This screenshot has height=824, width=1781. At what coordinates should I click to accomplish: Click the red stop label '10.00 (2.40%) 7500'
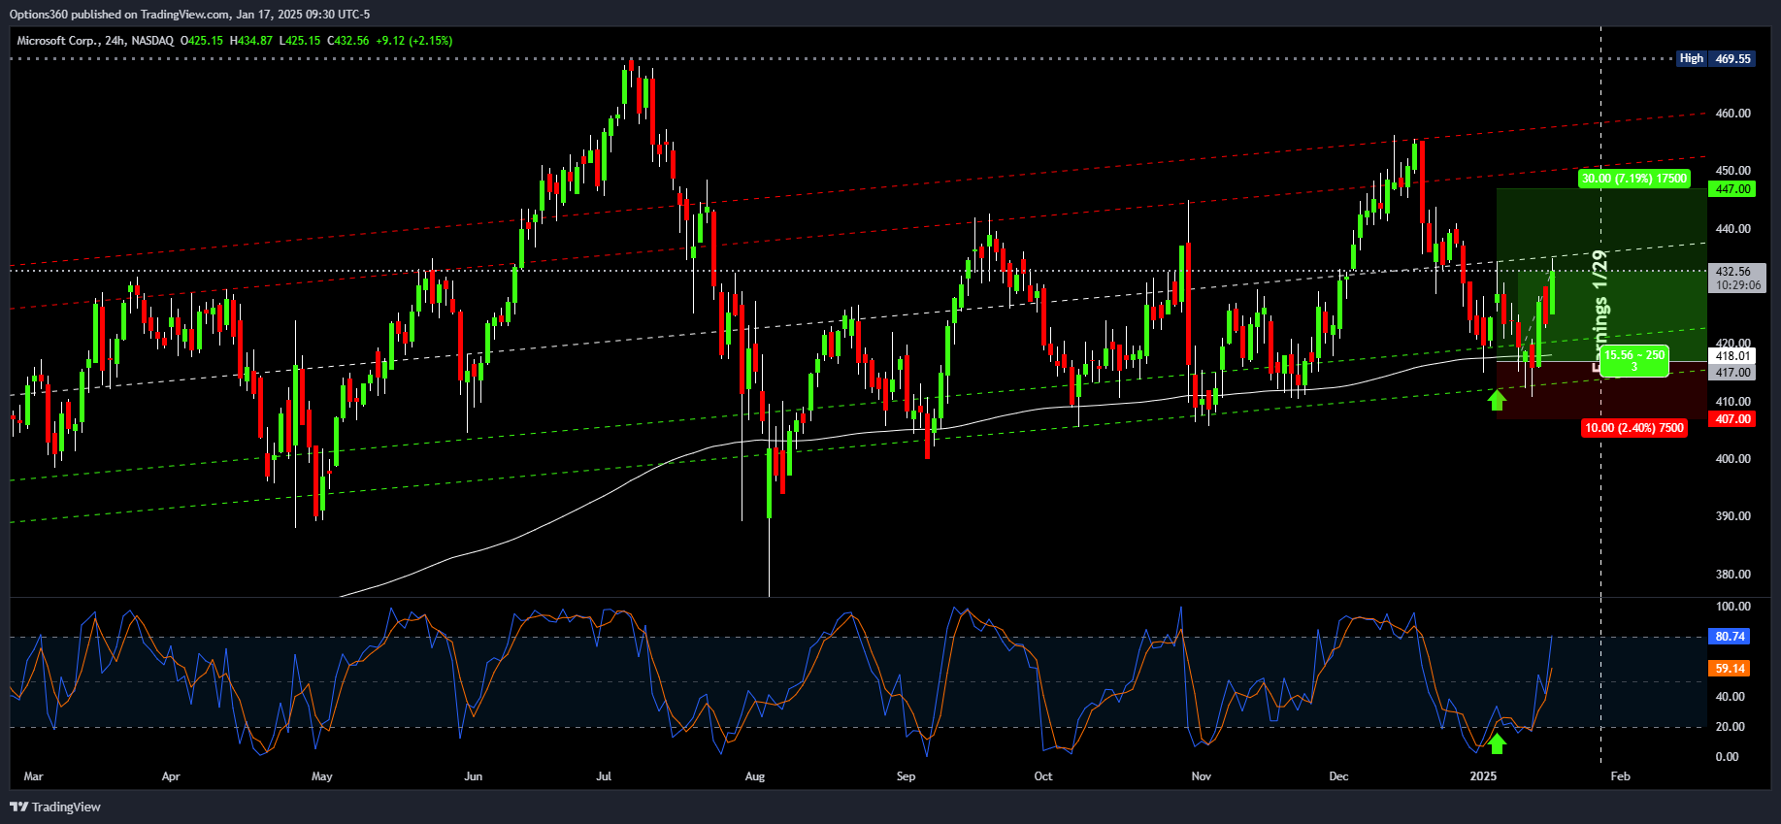coord(1634,428)
